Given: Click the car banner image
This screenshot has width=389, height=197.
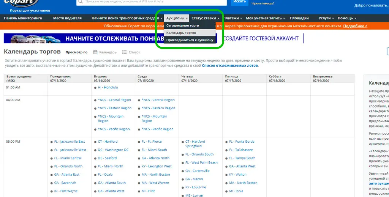Looking at the screenshot, I should (32, 38).
